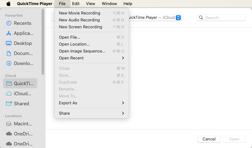Select iCloud Drive in sidebar
252x148 pixels.
click(20, 94)
